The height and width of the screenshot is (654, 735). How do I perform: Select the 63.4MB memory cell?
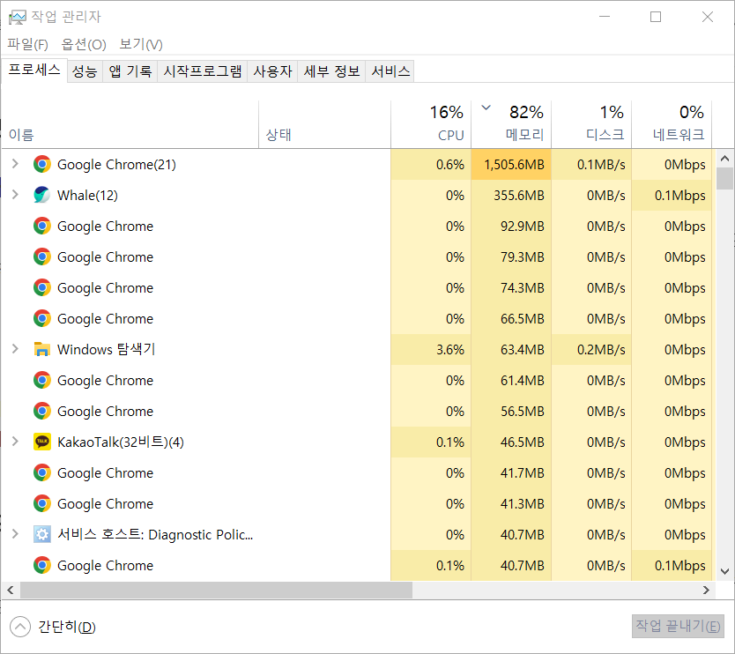click(x=511, y=349)
